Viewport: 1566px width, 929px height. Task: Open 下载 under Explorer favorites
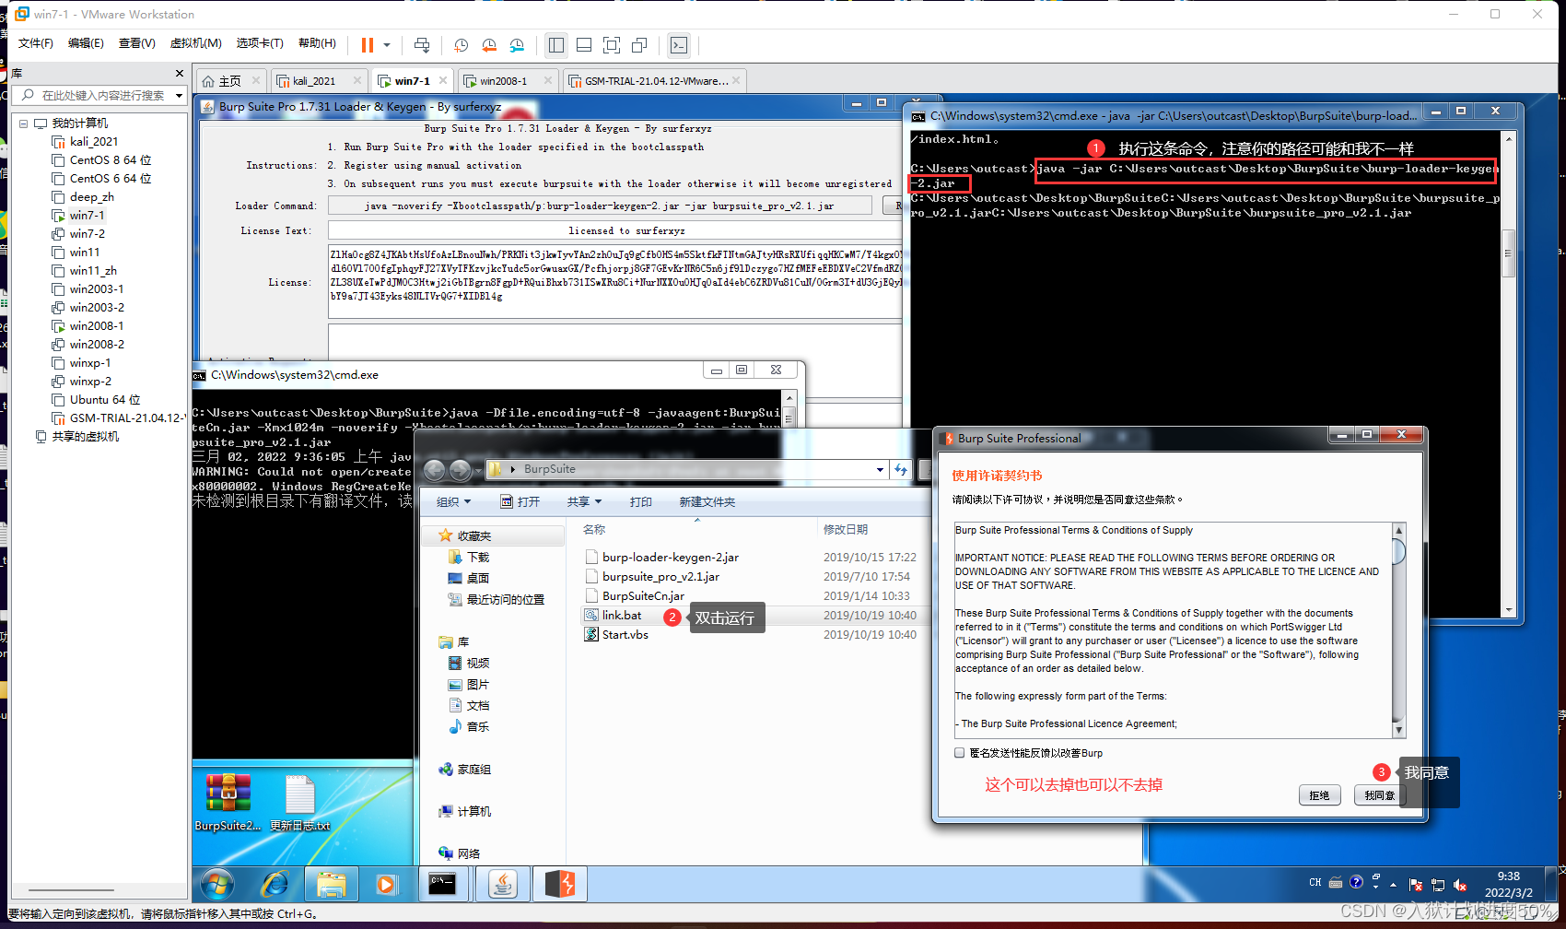click(x=478, y=557)
